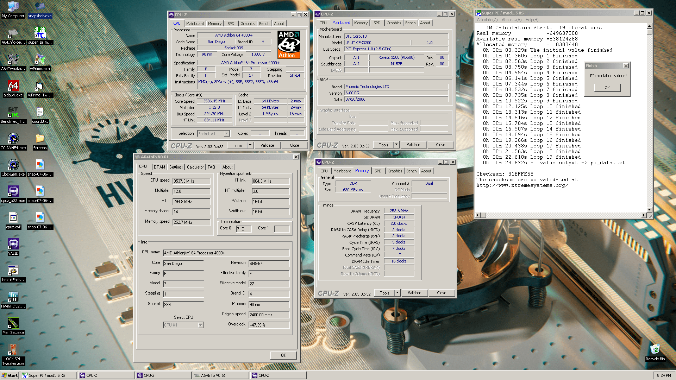This screenshot has width=676, height=380.
Task: Switch to Memory tab in CPU window
Action: click(215, 24)
